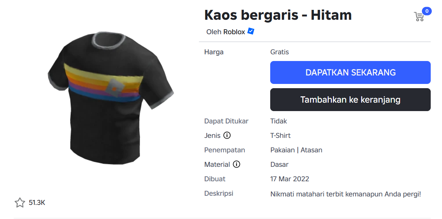Click the info icon beside Material
Image resolution: width=442 pixels, height=219 pixels.
tap(237, 164)
